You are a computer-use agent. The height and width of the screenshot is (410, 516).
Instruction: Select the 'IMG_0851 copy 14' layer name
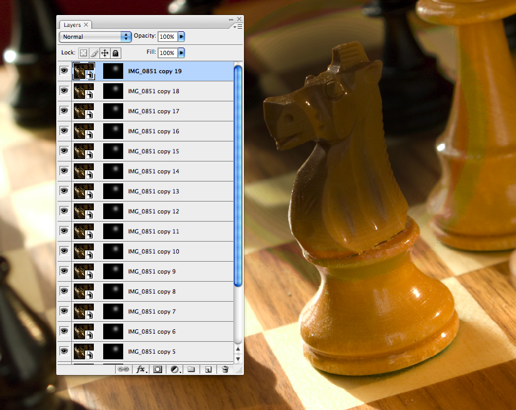pos(154,172)
